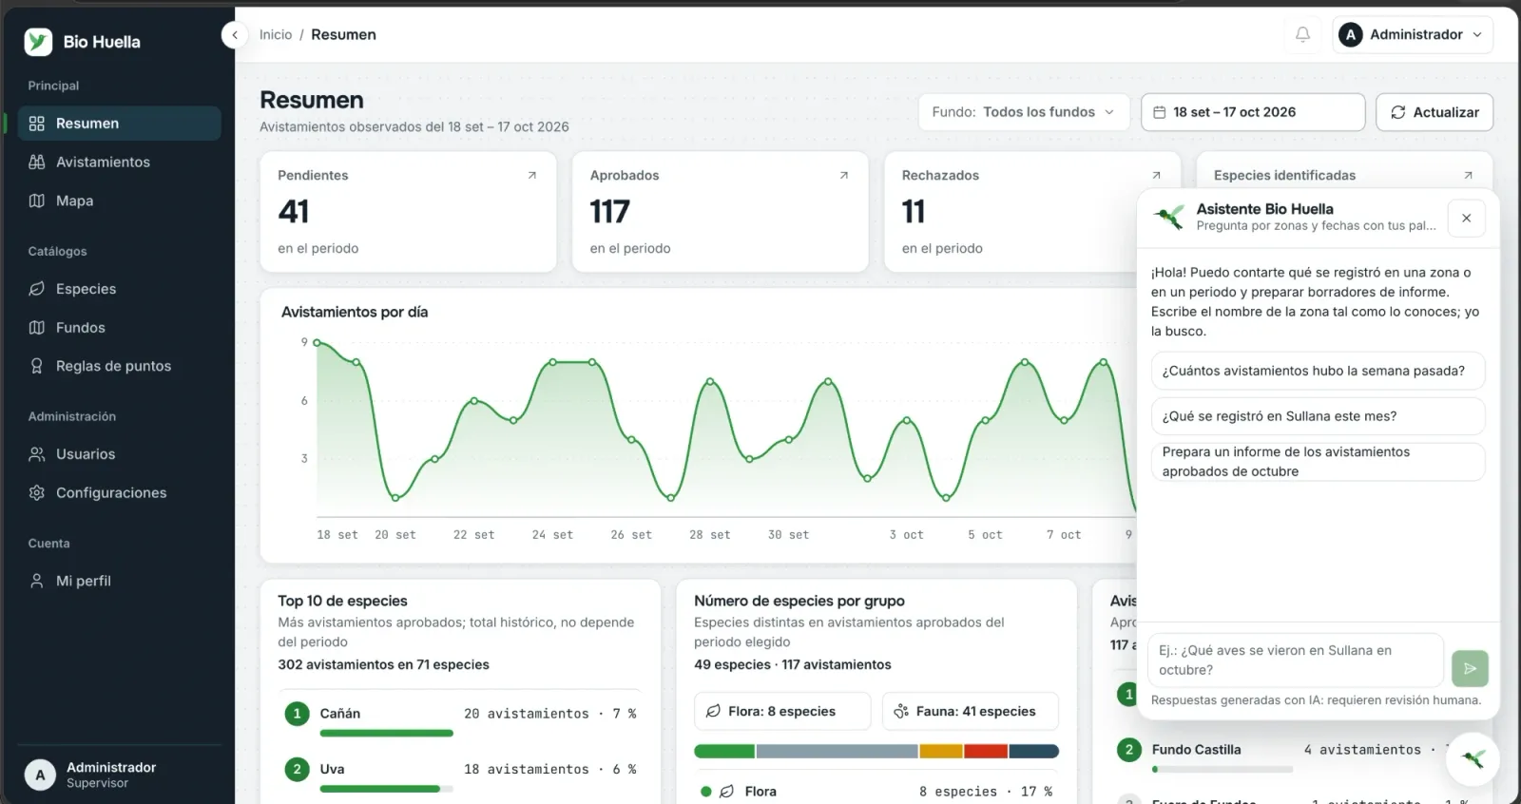Screen dimensions: 1521x804
Task: Click the assistant question input field
Action: coord(1296,660)
